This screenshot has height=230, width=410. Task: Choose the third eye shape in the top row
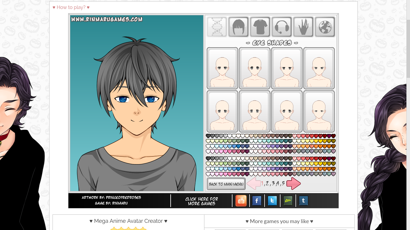[287, 68]
